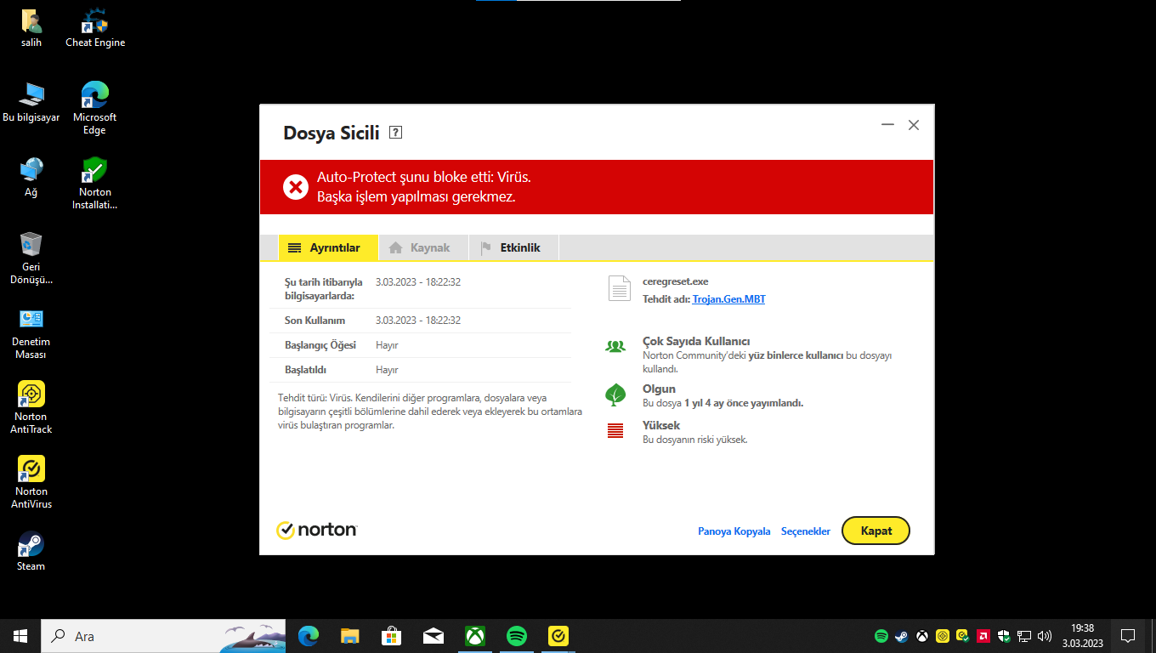1156x653 pixels.
Task: Click the Yüksek risk heading
Action: (x=661, y=425)
